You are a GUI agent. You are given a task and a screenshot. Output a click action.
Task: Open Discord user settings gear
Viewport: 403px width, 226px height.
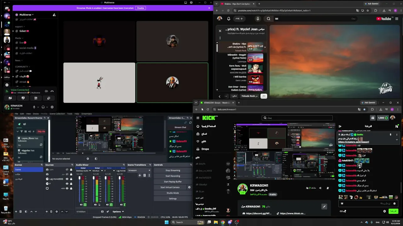[x=52, y=107]
